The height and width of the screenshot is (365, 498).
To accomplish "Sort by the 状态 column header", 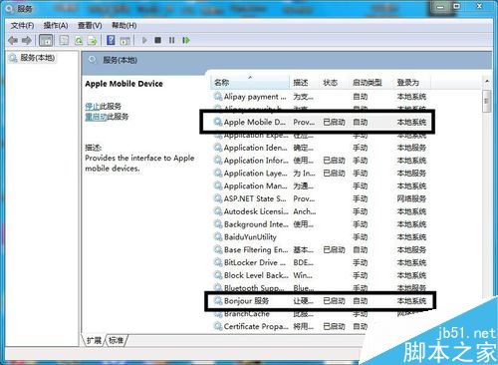I will tap(334, 83).
